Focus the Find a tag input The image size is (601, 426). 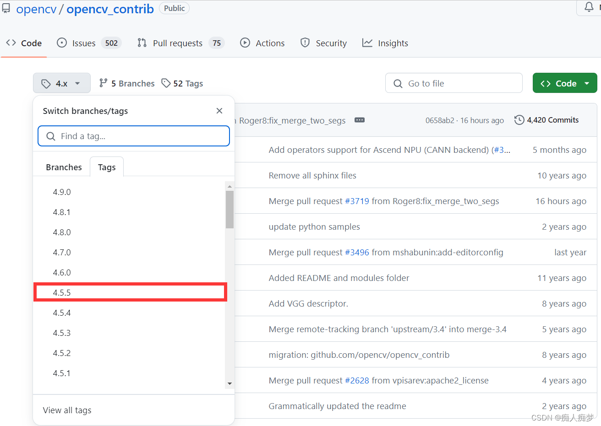[x=134, y=136]
